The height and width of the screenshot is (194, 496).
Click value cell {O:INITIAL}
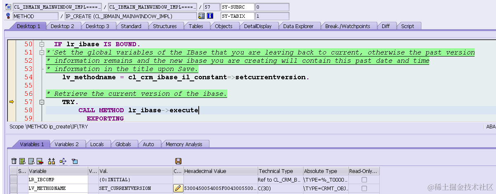tap(135, 180)
